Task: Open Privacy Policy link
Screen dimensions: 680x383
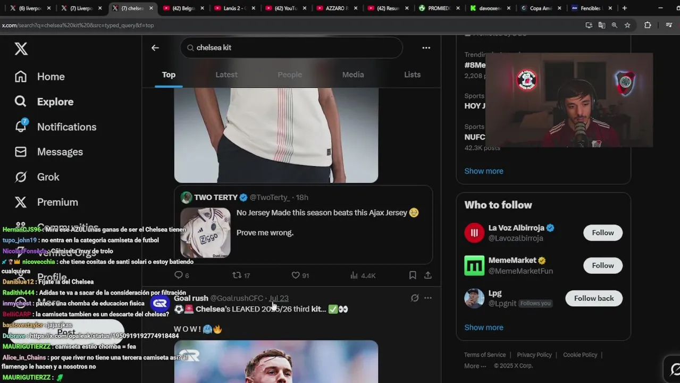Action: pos(534,355)
